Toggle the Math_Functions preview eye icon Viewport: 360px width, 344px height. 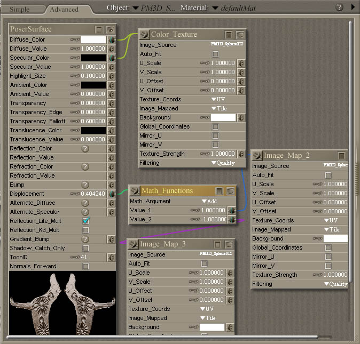tap(230, 191)
